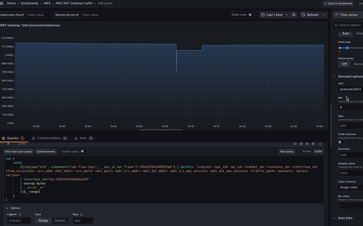Click the Refresh button
The height and width of the screenshot is (226, 363).
(x=310, y=15)
